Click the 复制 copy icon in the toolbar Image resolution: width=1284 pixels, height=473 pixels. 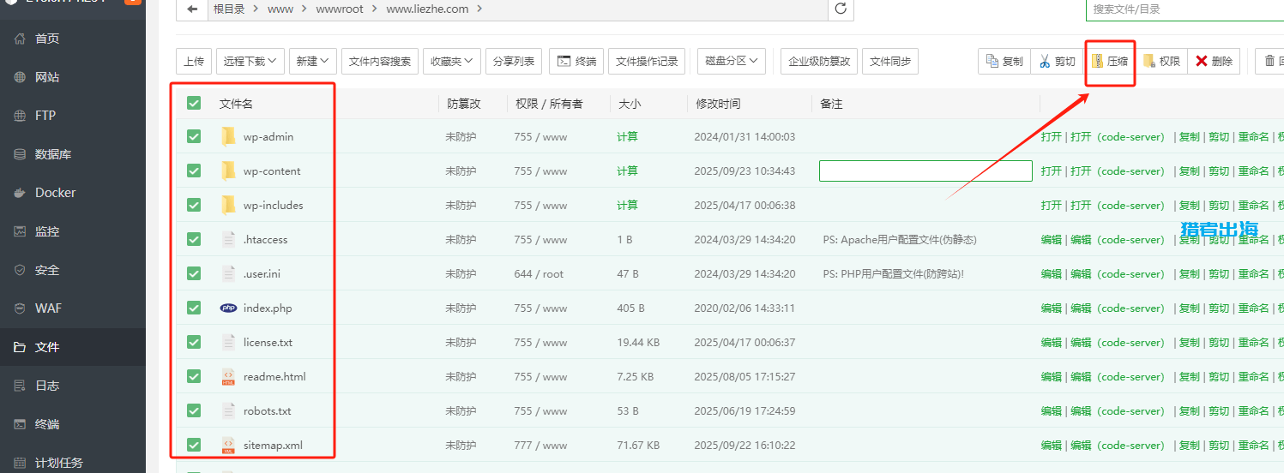click(992, 61)
